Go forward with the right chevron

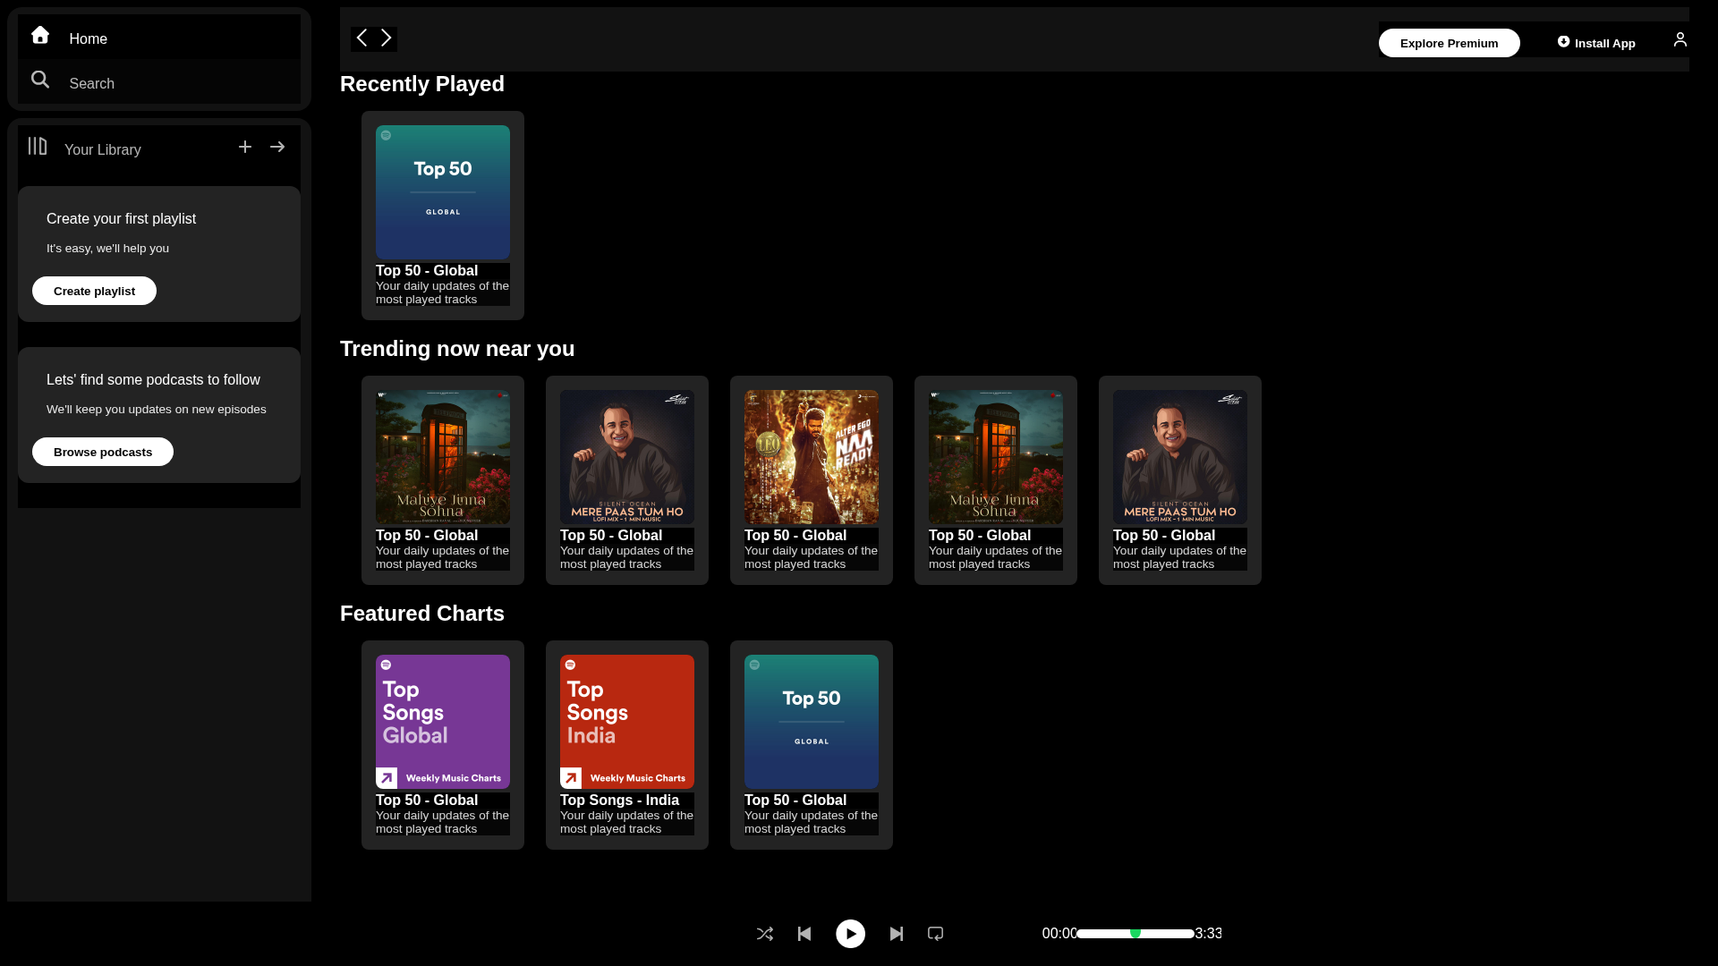387,38
